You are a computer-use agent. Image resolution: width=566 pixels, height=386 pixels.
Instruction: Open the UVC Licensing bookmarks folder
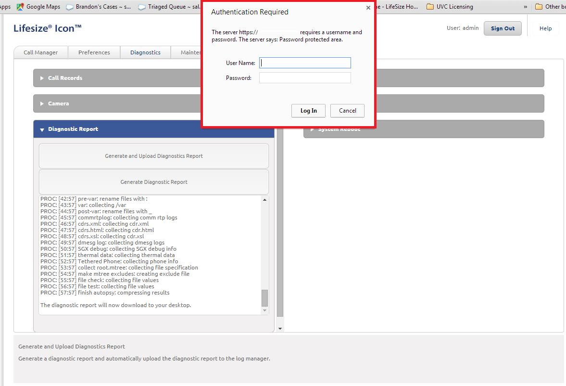coord(448,7)
